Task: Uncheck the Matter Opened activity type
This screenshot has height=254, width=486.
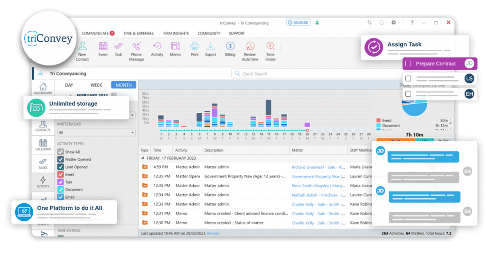Action: 60,159
